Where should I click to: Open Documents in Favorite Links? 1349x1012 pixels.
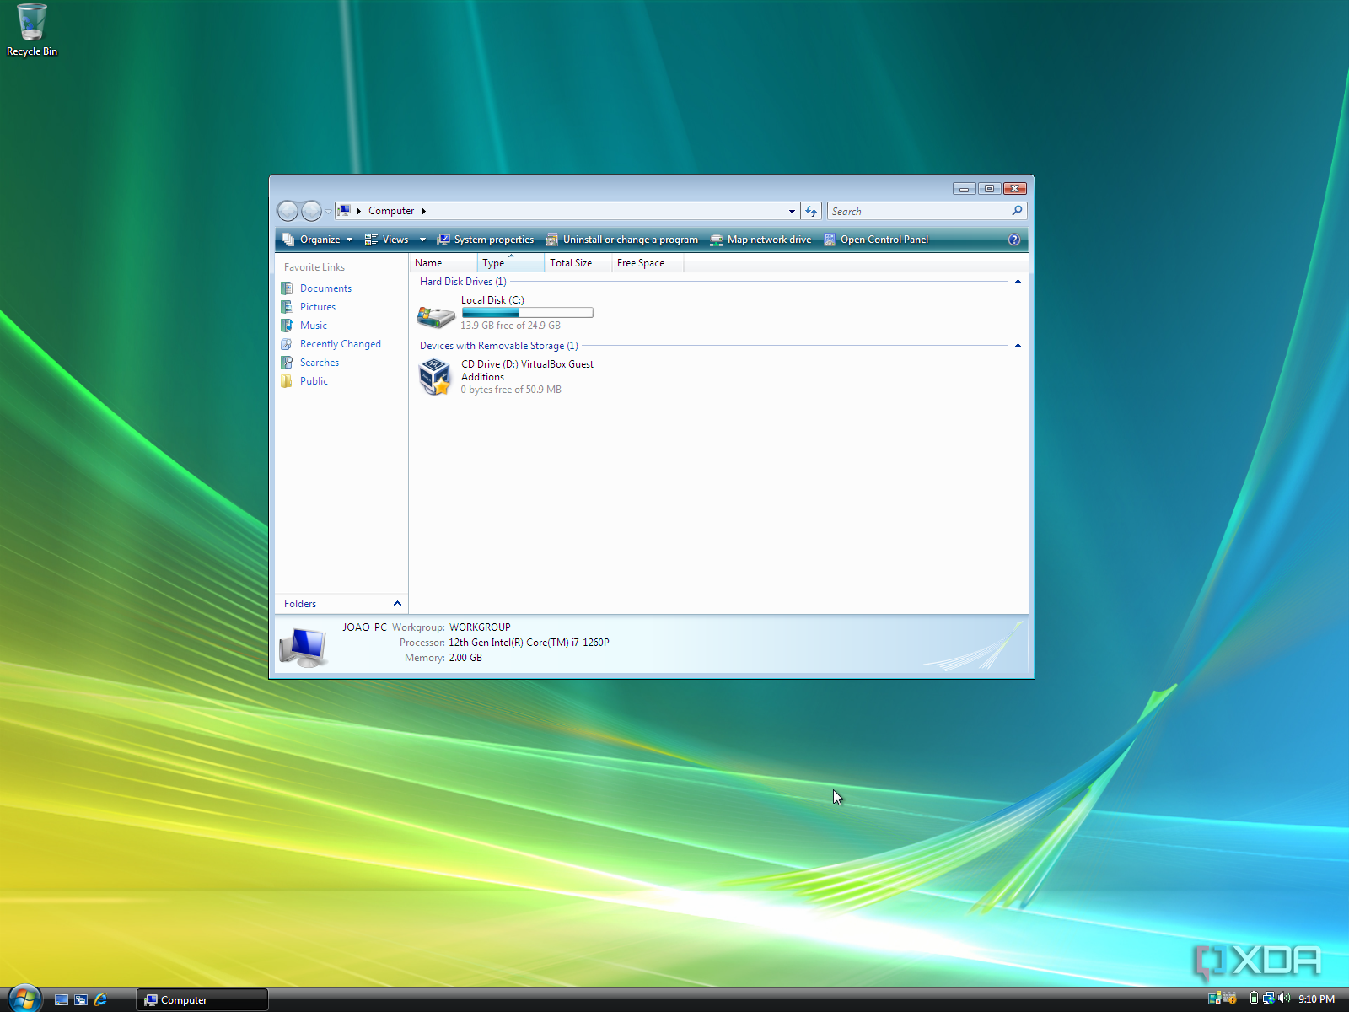(325, 288)
